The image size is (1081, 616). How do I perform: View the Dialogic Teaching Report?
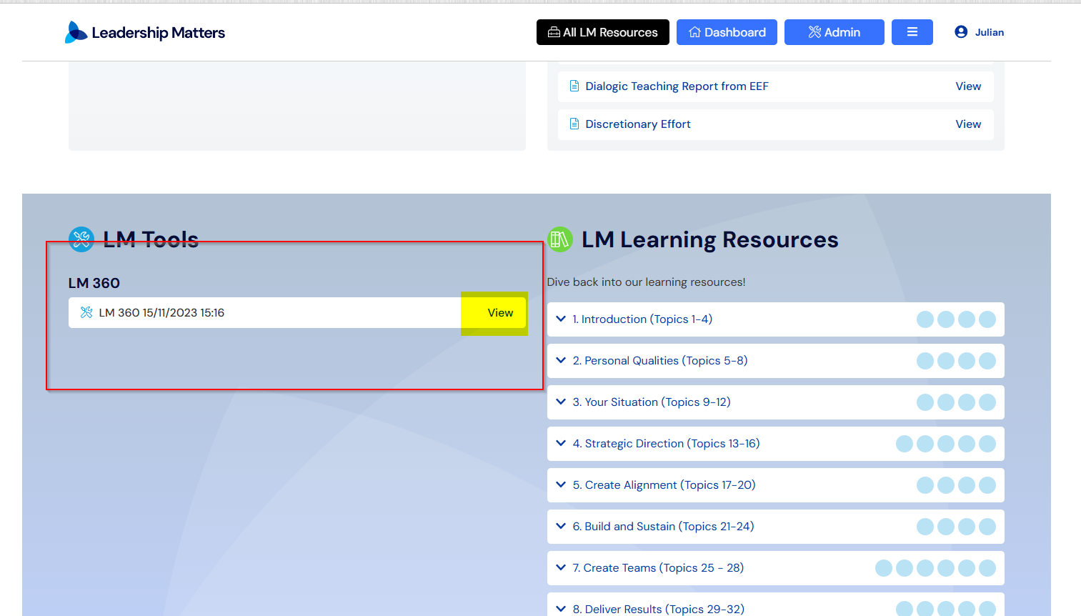click(968, 86)
